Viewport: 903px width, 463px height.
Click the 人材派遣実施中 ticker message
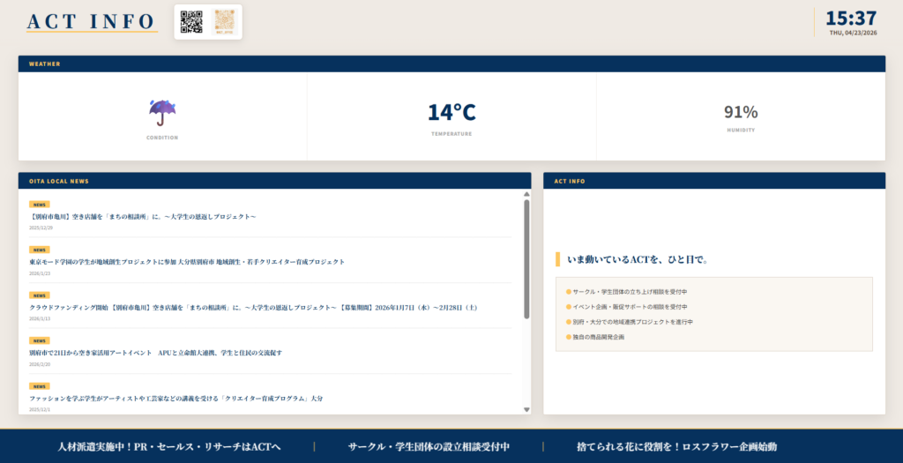pyautogui.click(x=168, y=447)
